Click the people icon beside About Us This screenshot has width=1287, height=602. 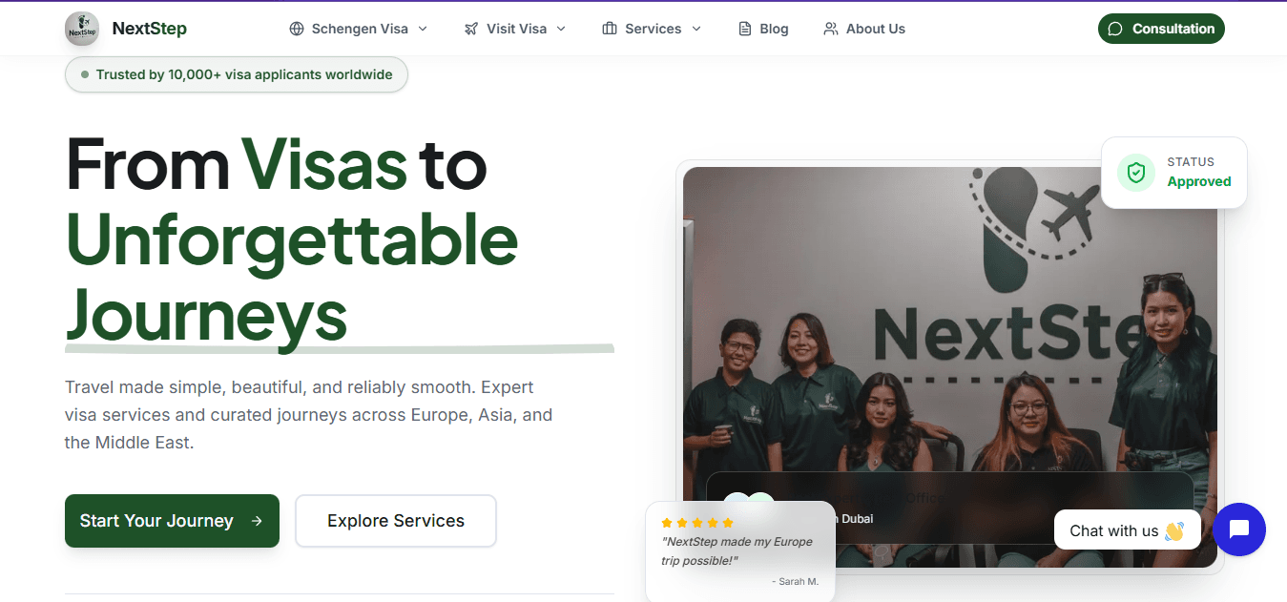pyautogui.click(x=831, y=29)
